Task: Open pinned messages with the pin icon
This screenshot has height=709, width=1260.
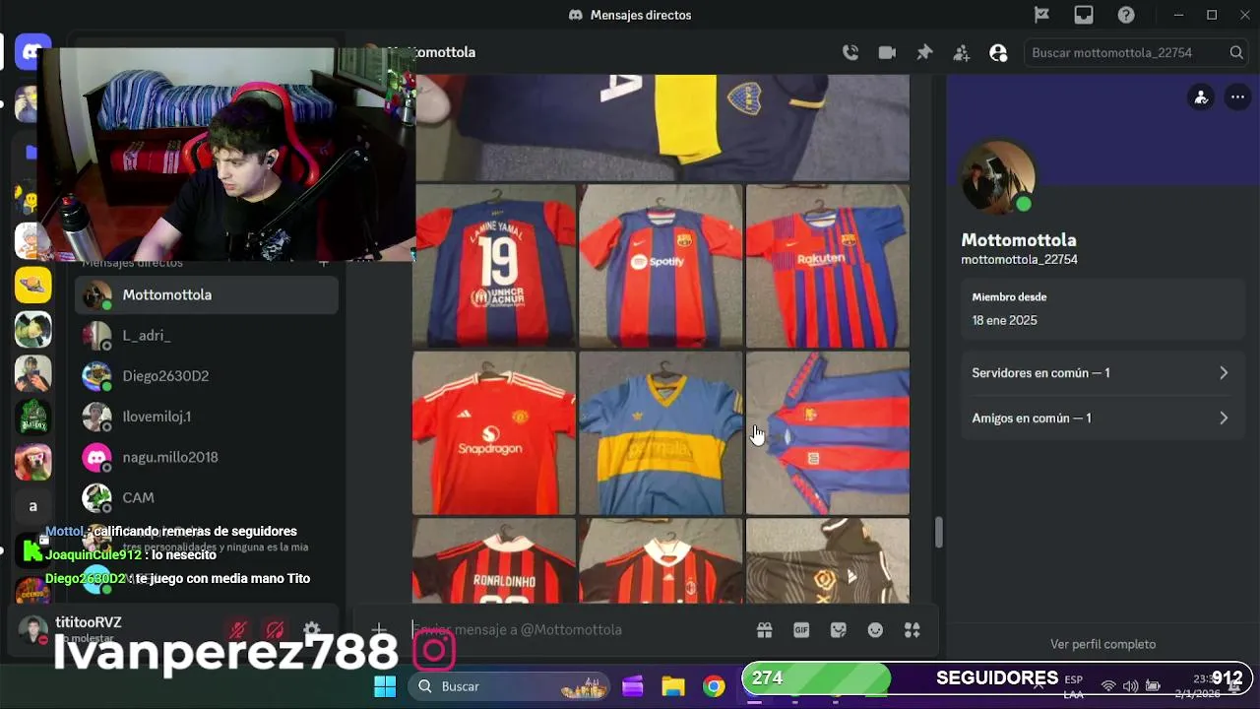Action: click(x=924, y=53)
